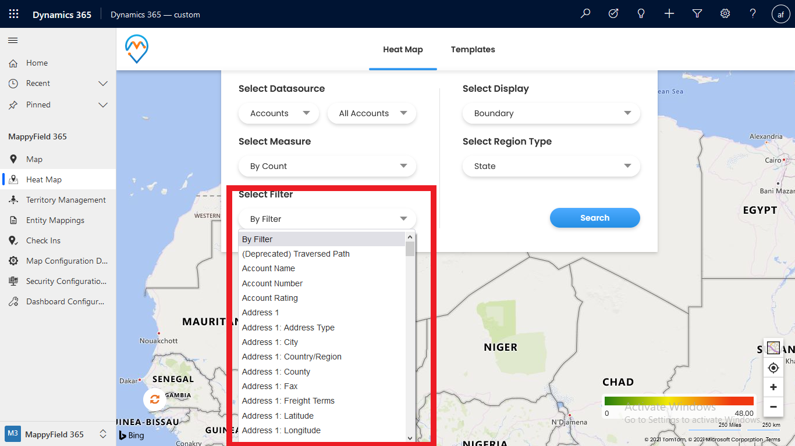
Task: Select 'Address 1: Address Type' option
Action: tap(322, 328)
